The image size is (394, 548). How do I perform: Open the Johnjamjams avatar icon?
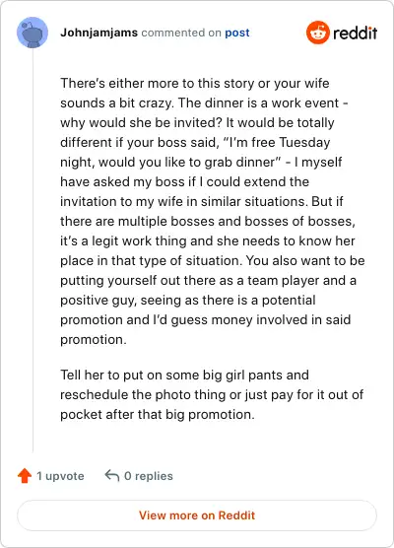coord(33,33)
